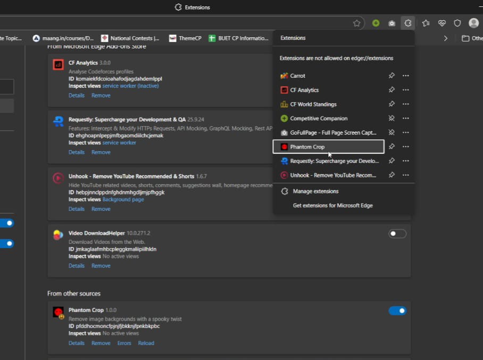Open BUET CP Information bookmark

pos(238,38)
